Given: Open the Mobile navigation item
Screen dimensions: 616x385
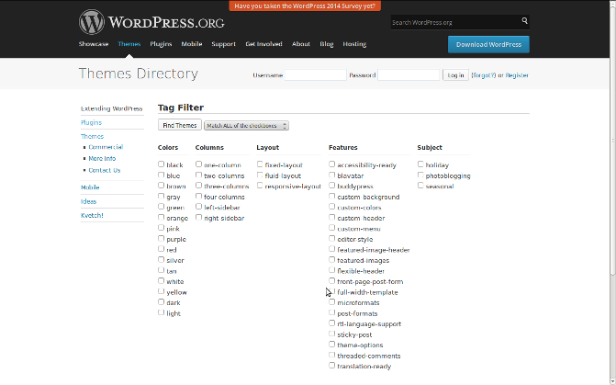Looking at the screenshot, I should (x=192, y=44).
